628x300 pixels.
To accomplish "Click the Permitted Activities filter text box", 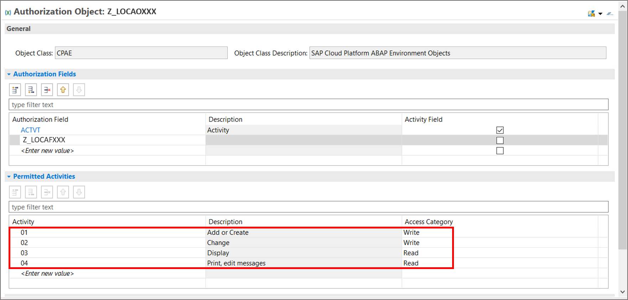I will pyautogui.click(x=308, y=207).
